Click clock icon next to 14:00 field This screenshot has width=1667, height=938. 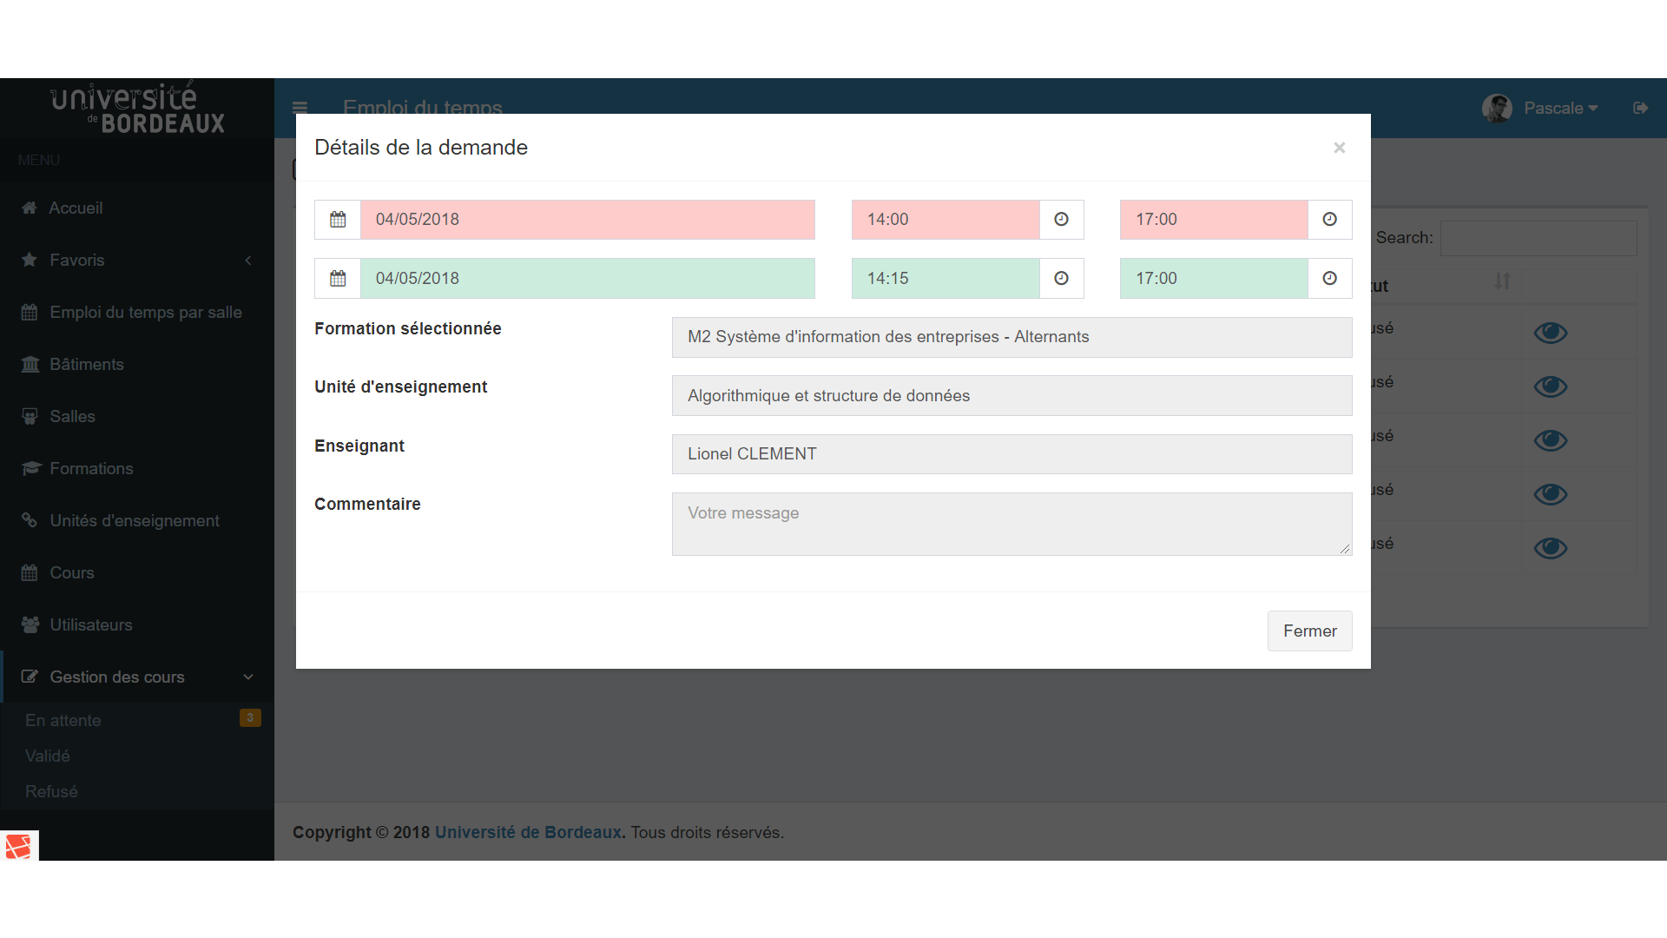(1061, 220)
